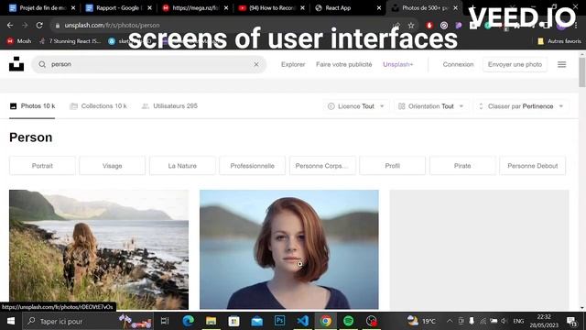
Task: Open the Autres favoris bookmarks folder
Action: 559,41
